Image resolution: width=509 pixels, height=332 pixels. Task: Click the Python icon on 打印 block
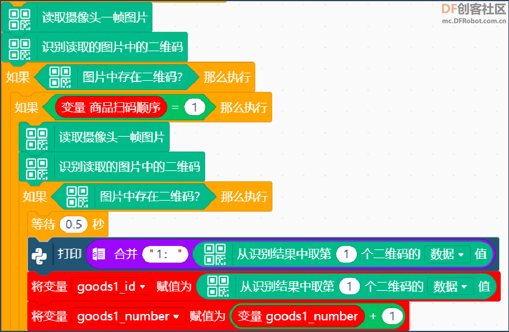[x=39, y=256]
